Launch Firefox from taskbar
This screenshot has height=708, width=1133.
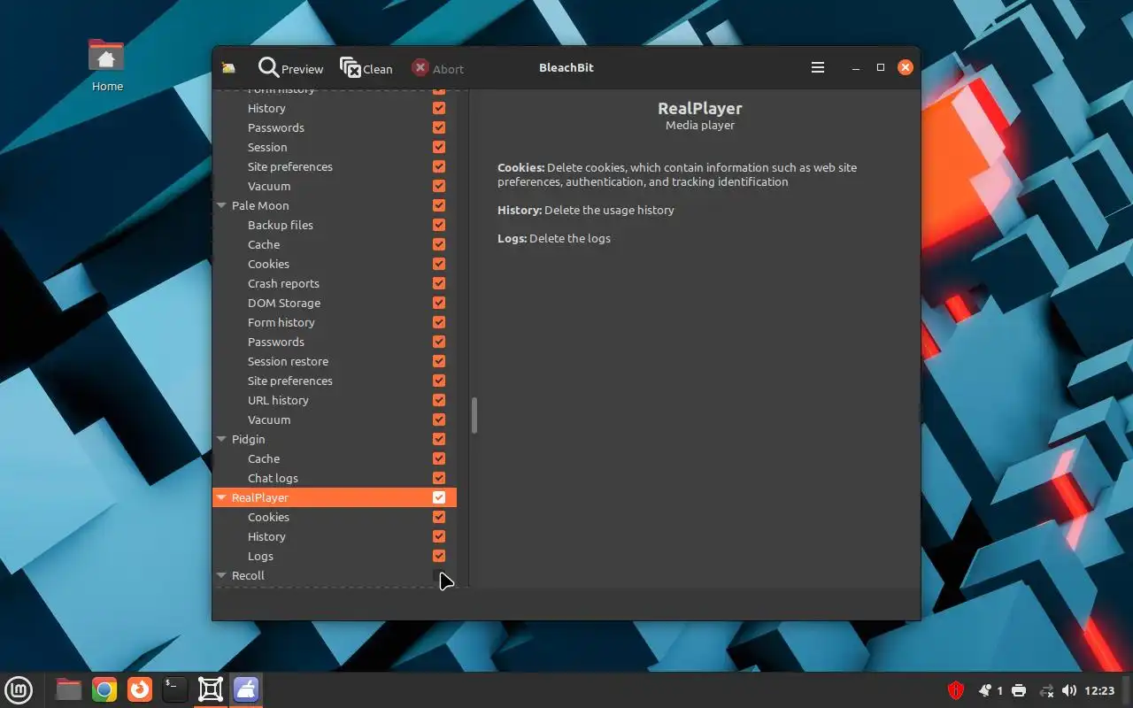(x=140, y=689)
